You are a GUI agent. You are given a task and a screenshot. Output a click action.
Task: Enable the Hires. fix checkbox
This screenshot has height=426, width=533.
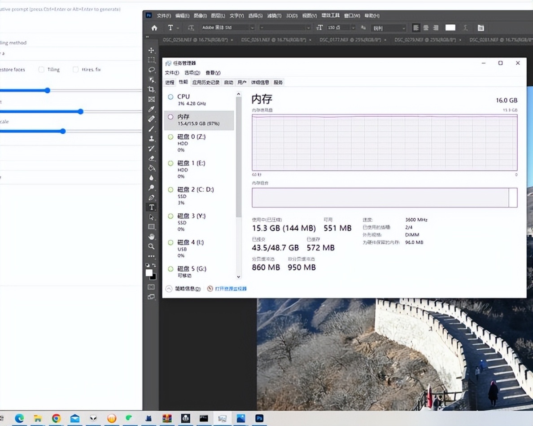point(75,70)
